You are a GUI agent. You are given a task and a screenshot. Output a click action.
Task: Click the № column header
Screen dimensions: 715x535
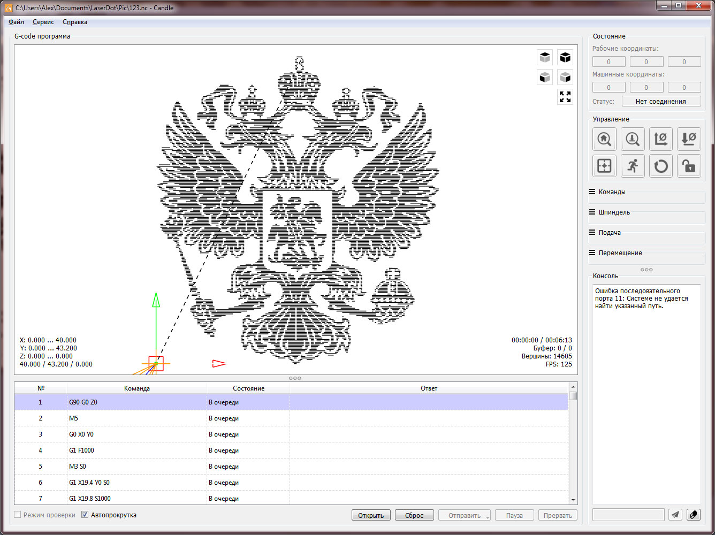pyautogui.click(x=41, y=388)
